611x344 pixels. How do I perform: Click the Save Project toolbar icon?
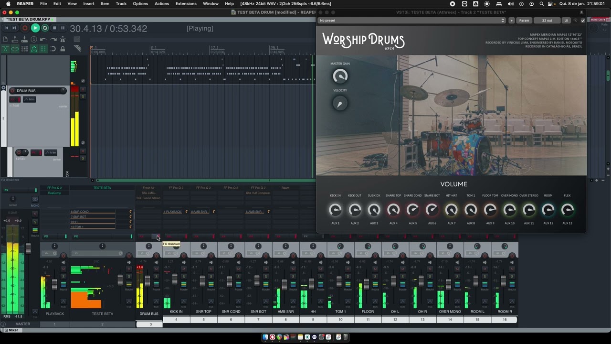click(x=24, y=39)
